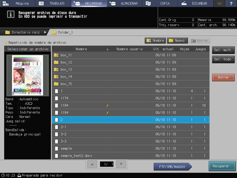
Task: Click Hojas value 4 for file 1
Action: click(x=192, y=91)
